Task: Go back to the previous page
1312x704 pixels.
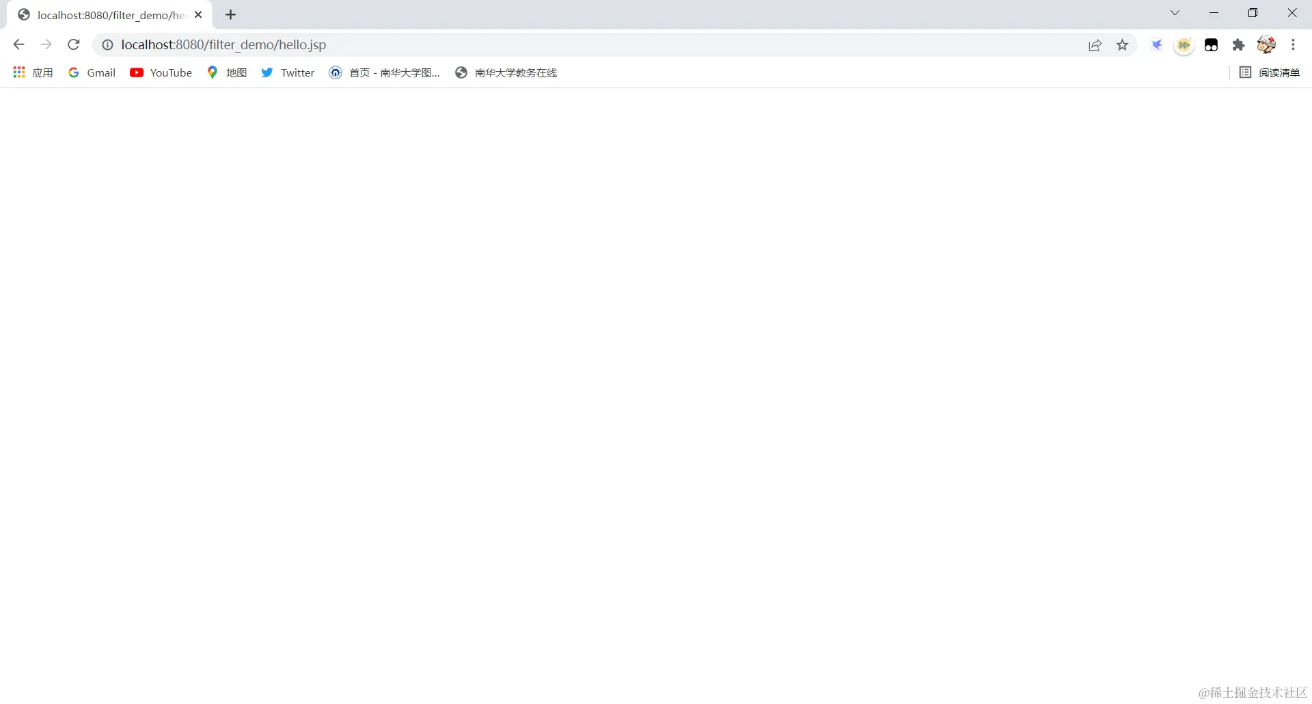Action: (18, 44)
